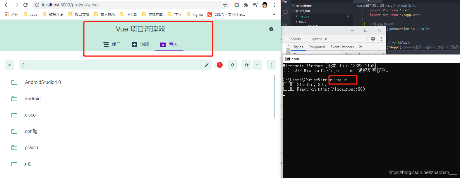Screen dimensions: 460x178
Task: Click the red error warning icon
Action: click(x=220, y=65)
